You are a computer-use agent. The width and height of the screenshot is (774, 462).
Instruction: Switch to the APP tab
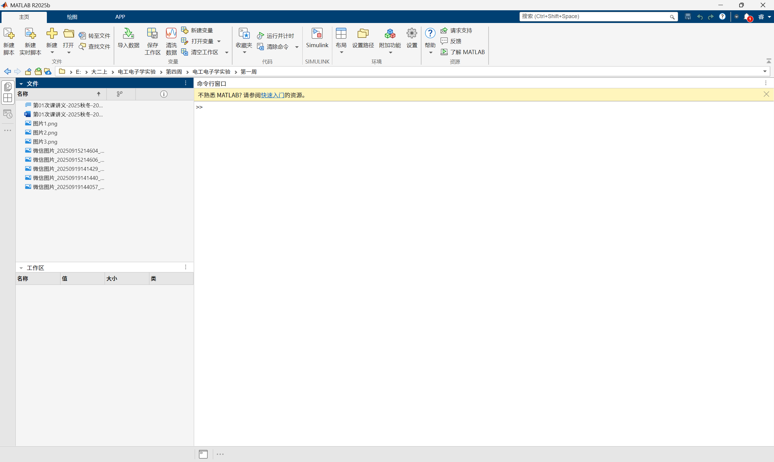pyautogui.click(x=120, y=17)
